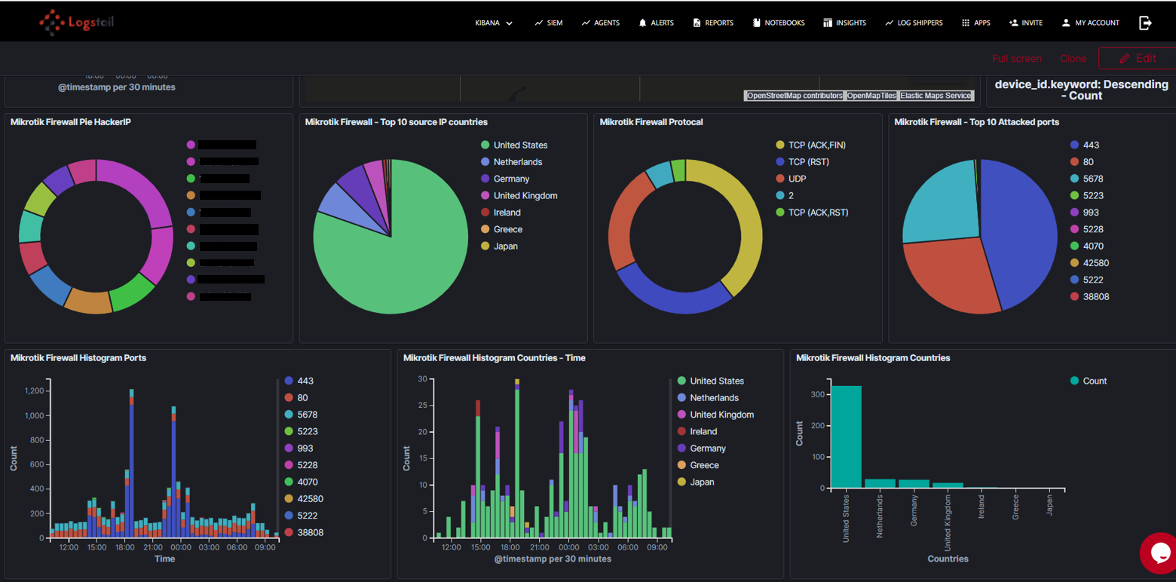Click the logout icon
The image size is (1176, 582).
pos(1145,23)
